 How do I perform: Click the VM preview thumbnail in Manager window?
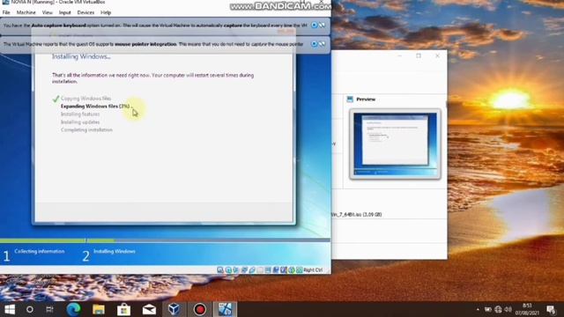395,144
